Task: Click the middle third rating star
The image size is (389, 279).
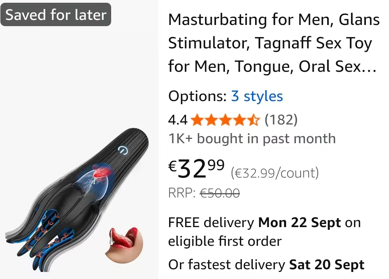Action: tap(225, 120)
